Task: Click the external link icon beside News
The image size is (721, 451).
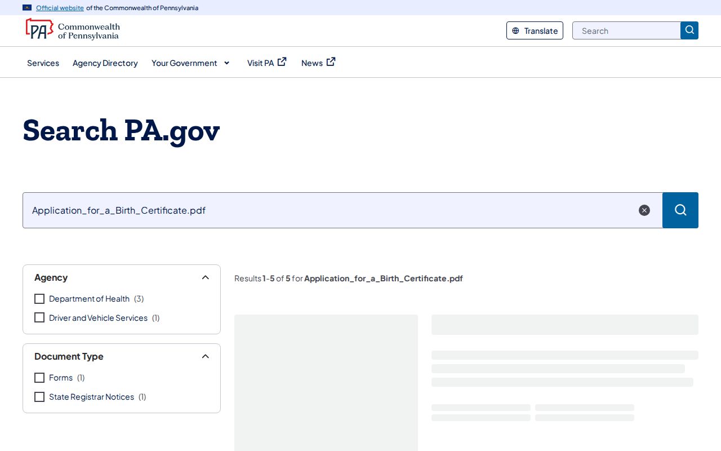Action: 331,62
